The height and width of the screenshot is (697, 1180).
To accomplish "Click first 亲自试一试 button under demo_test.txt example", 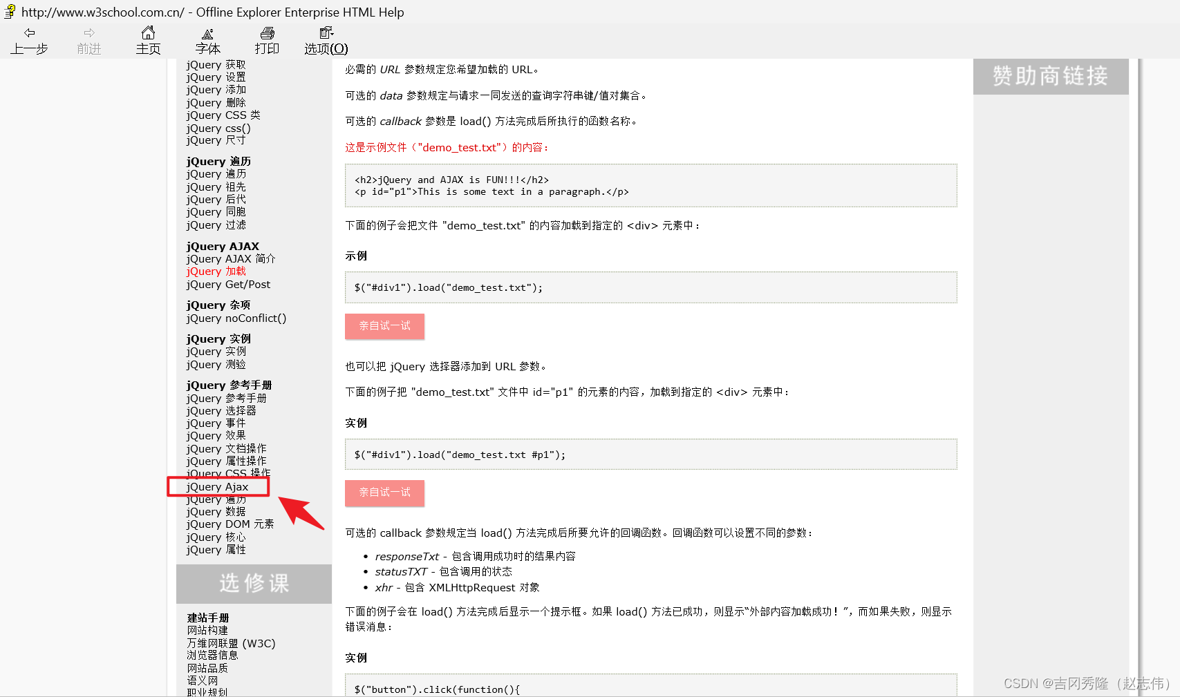I will pyautogui.click(x=384, y=326).
